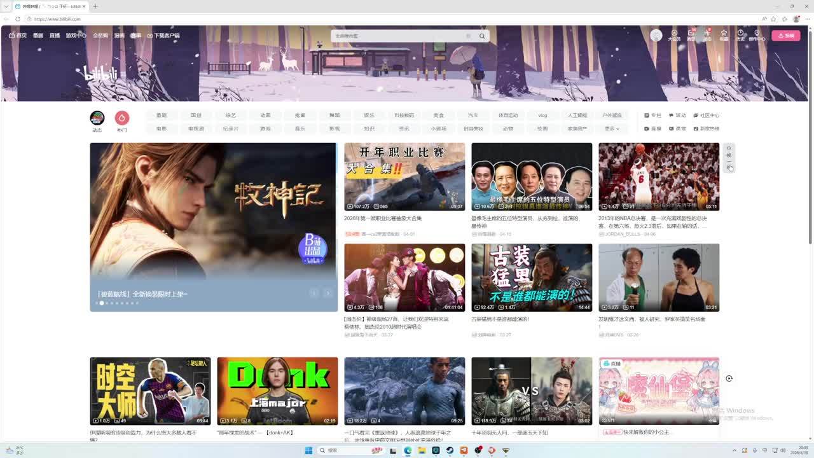
Task: Open the 收藏 favorites star icon
Action: (x=724, y=35)
